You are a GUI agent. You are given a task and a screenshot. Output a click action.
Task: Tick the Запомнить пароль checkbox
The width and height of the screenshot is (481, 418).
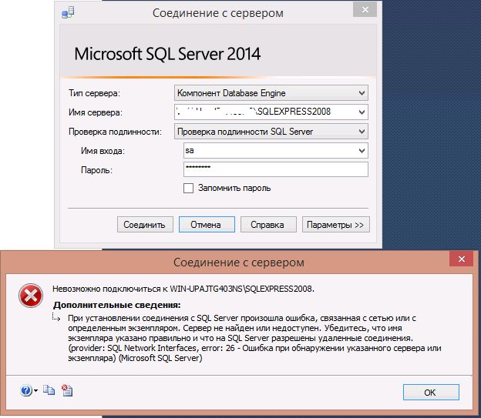click(188, 188)
